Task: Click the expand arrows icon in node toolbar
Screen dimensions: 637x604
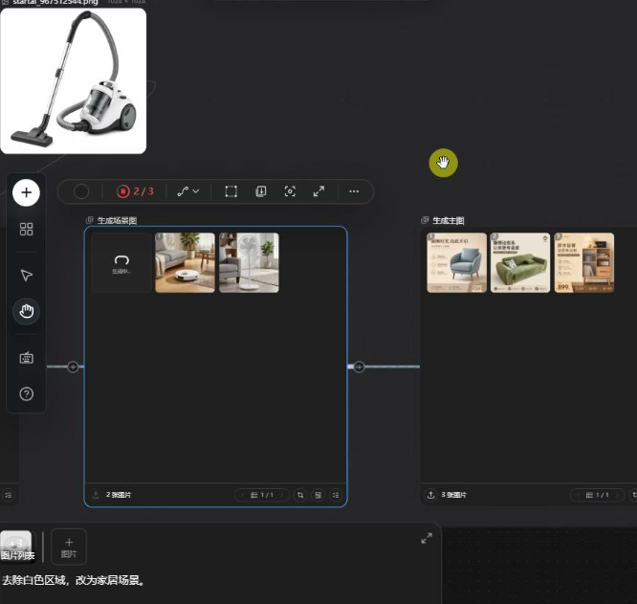Action: pos(318,191)
